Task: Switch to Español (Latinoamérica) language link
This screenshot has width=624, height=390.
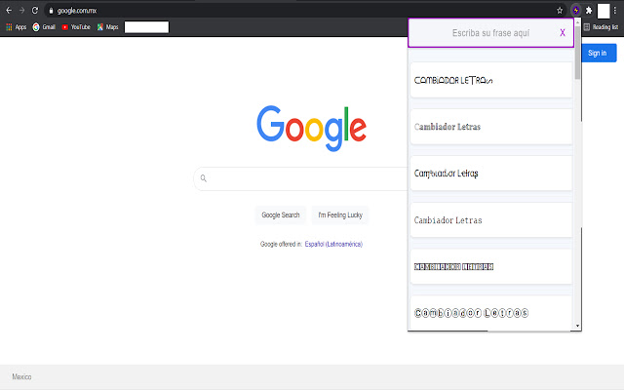Action: coord(333,244)
